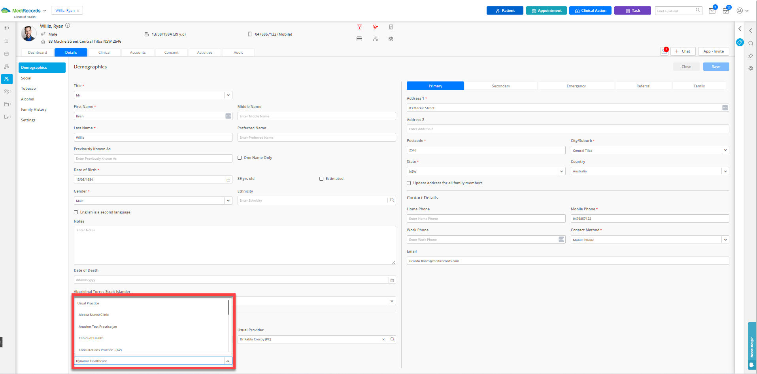Viewport: 757px width, 374px height.
Task: Enable the Estimated checkbox beside date of birth
Action: [x=321, y=179]
